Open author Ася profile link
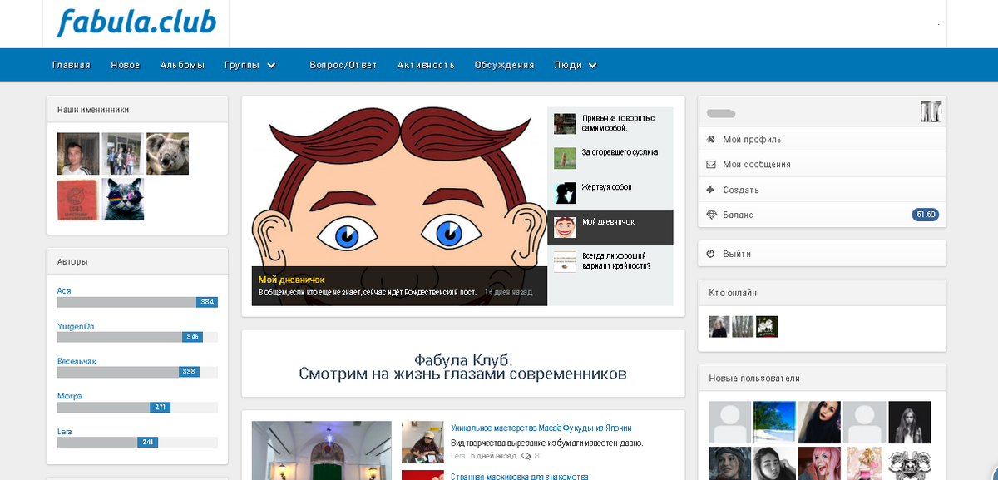The height and width of the screenshot is (480, 998). click(64, 290)
